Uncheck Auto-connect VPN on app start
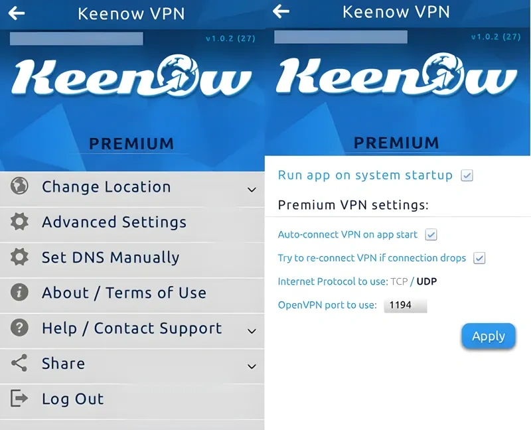This screenshot has height=430, width=531. coord(431,235)
